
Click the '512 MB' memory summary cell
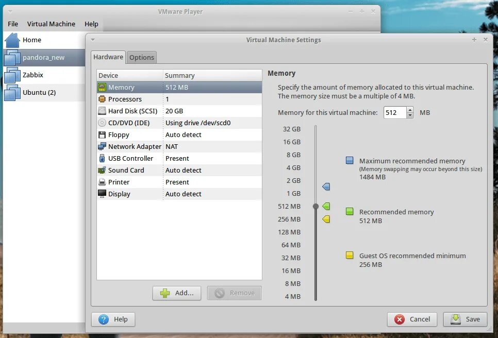coord(177,87)
